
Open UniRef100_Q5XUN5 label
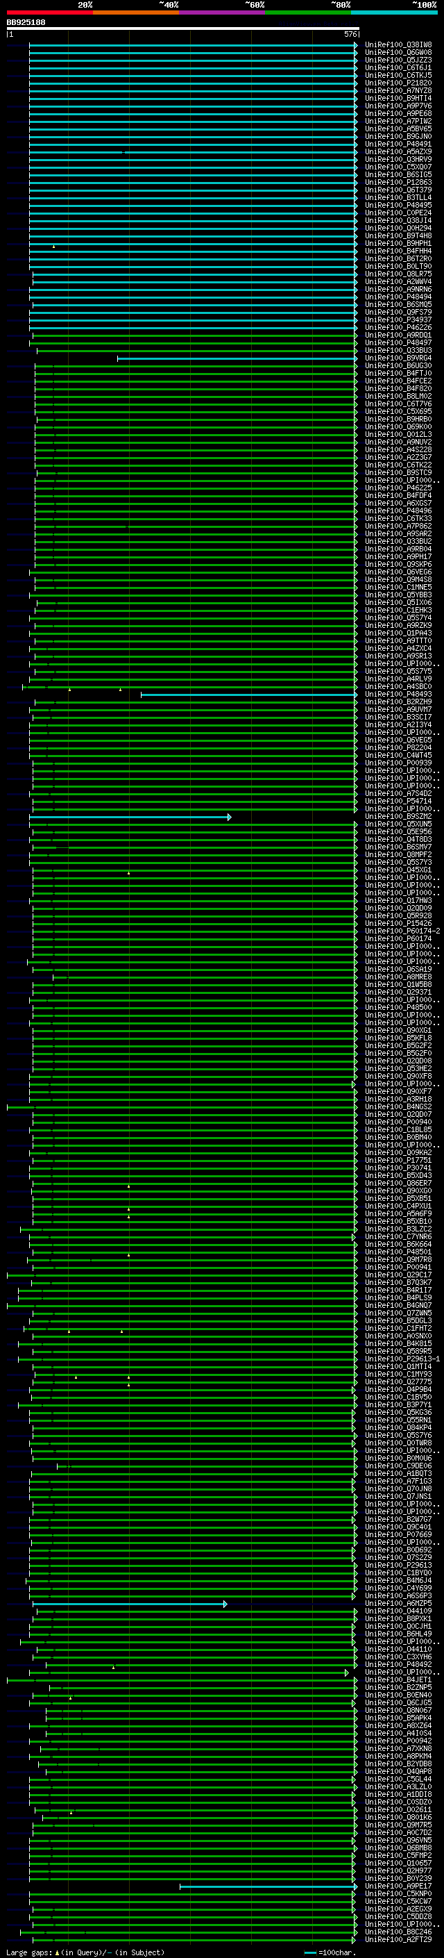click(398, 824)
